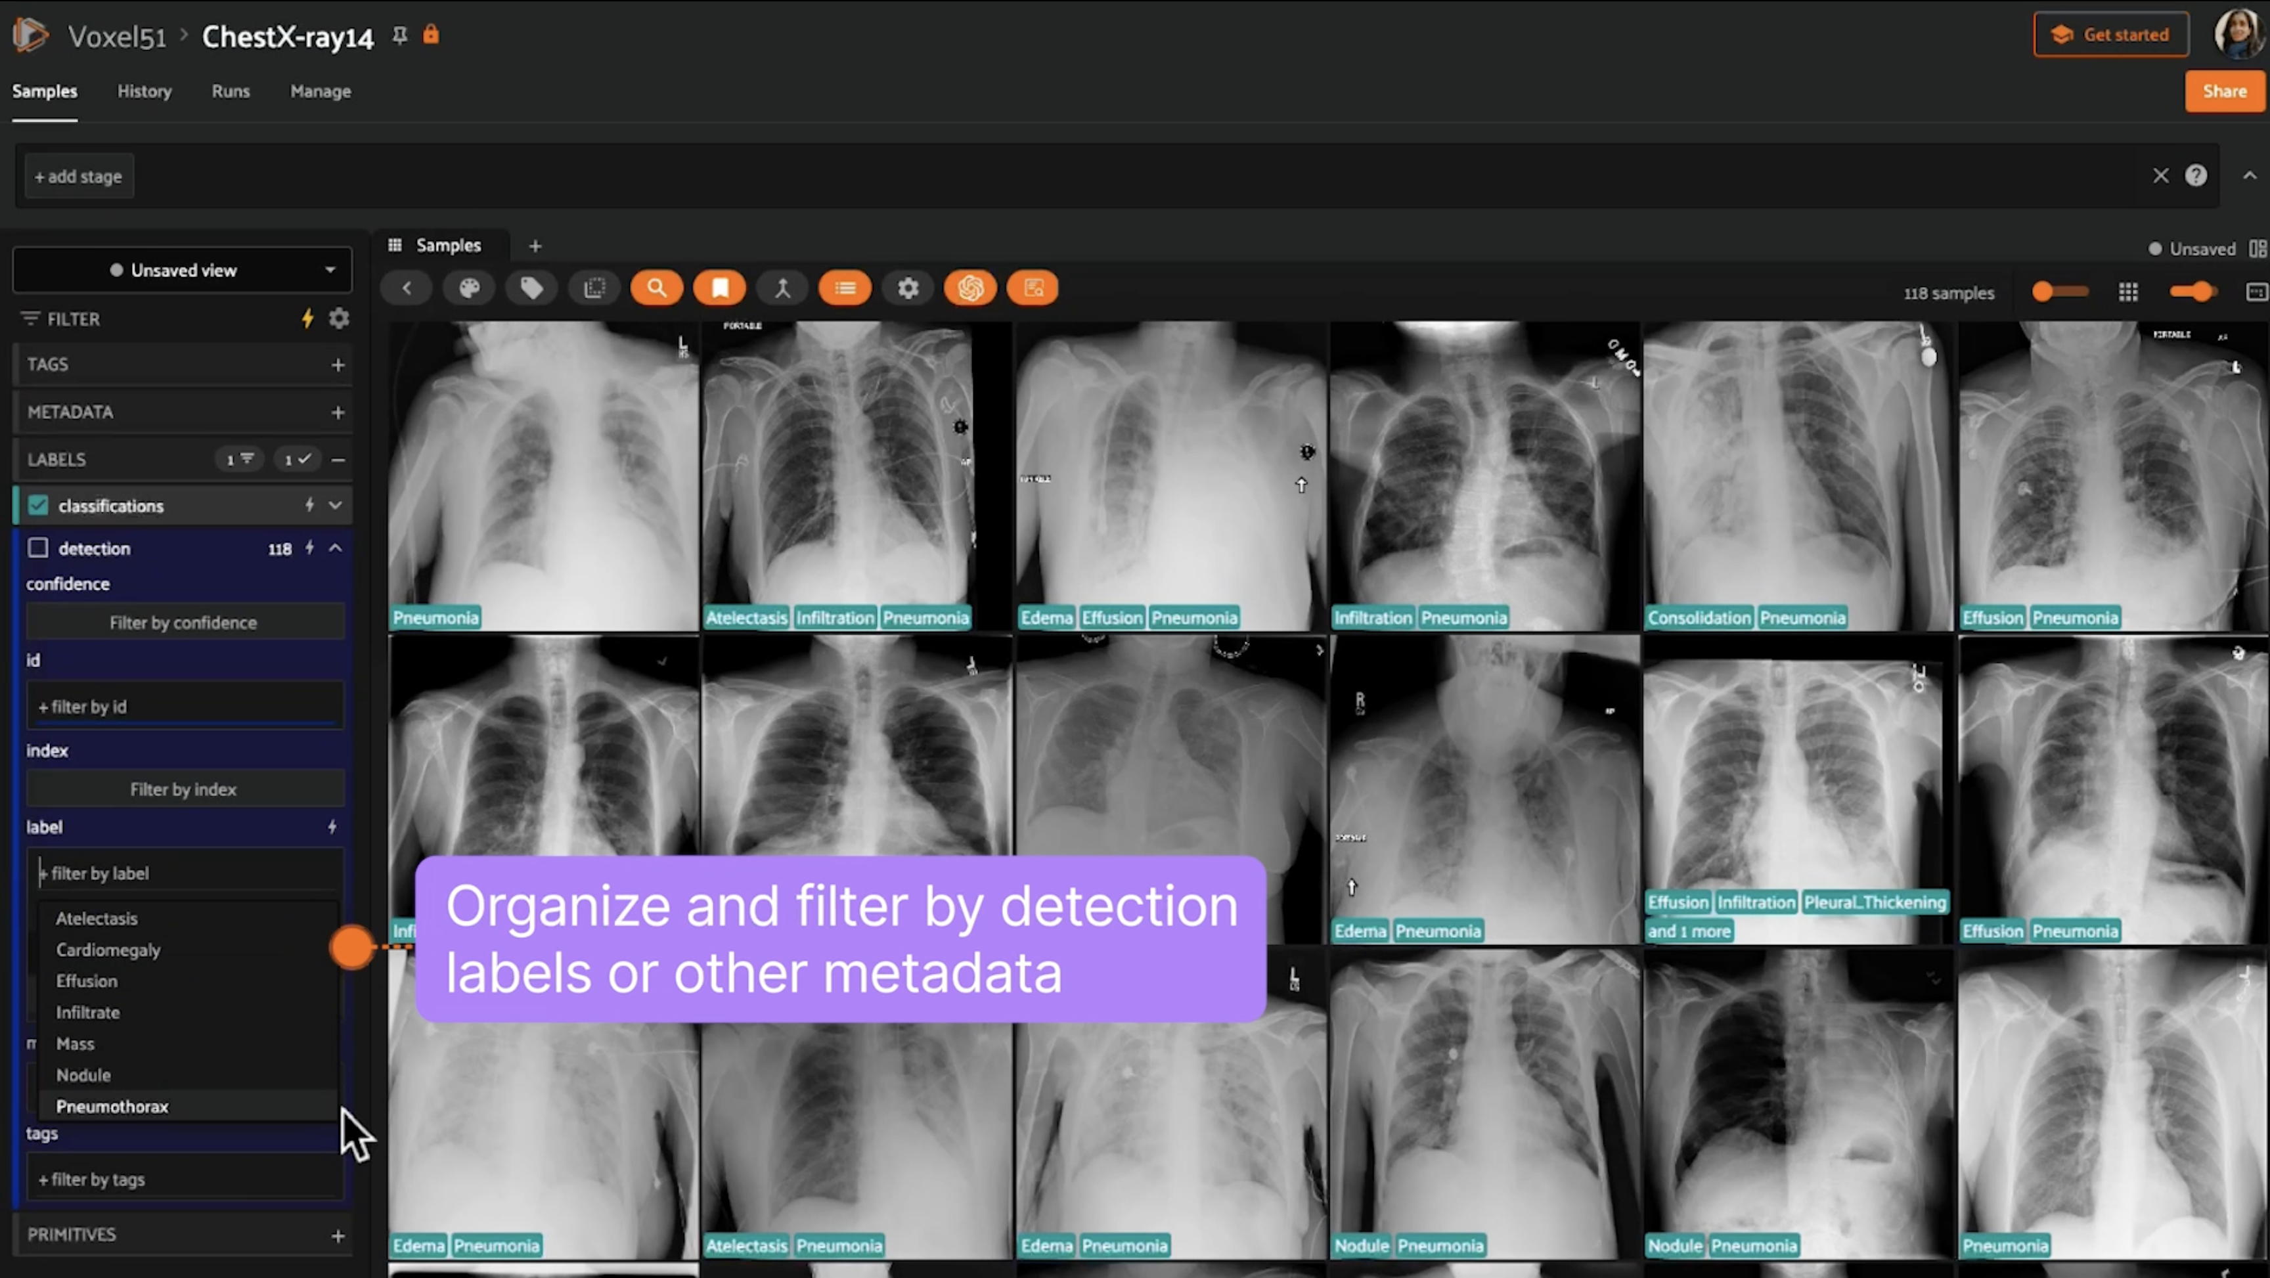Viewport: 2270px width, 1278px height.
Task: Open the filter settings gear icon
Action: [x=340, y=318]
